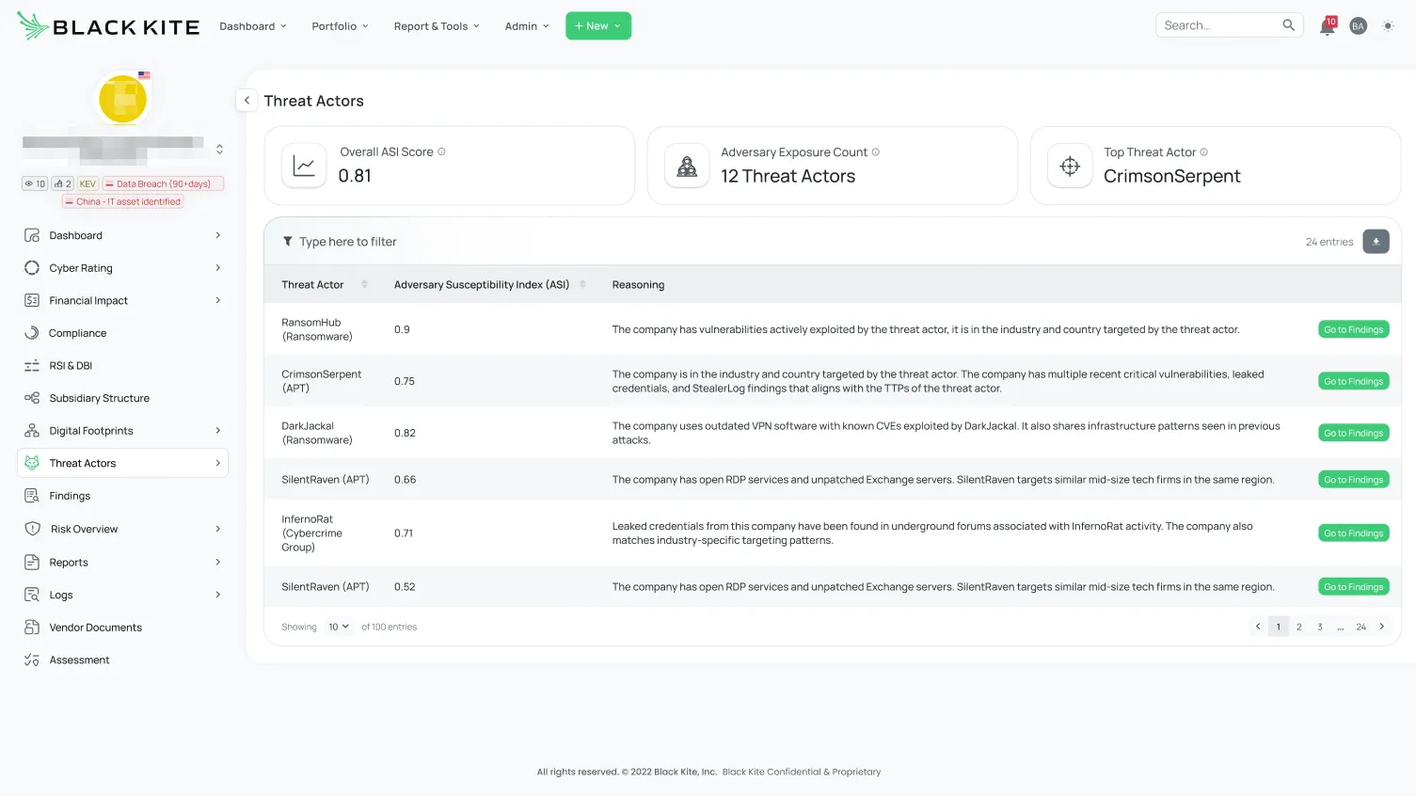1416x796 pixels.
Task: Open the Admin menu
Action: click(x=525, y=25)
